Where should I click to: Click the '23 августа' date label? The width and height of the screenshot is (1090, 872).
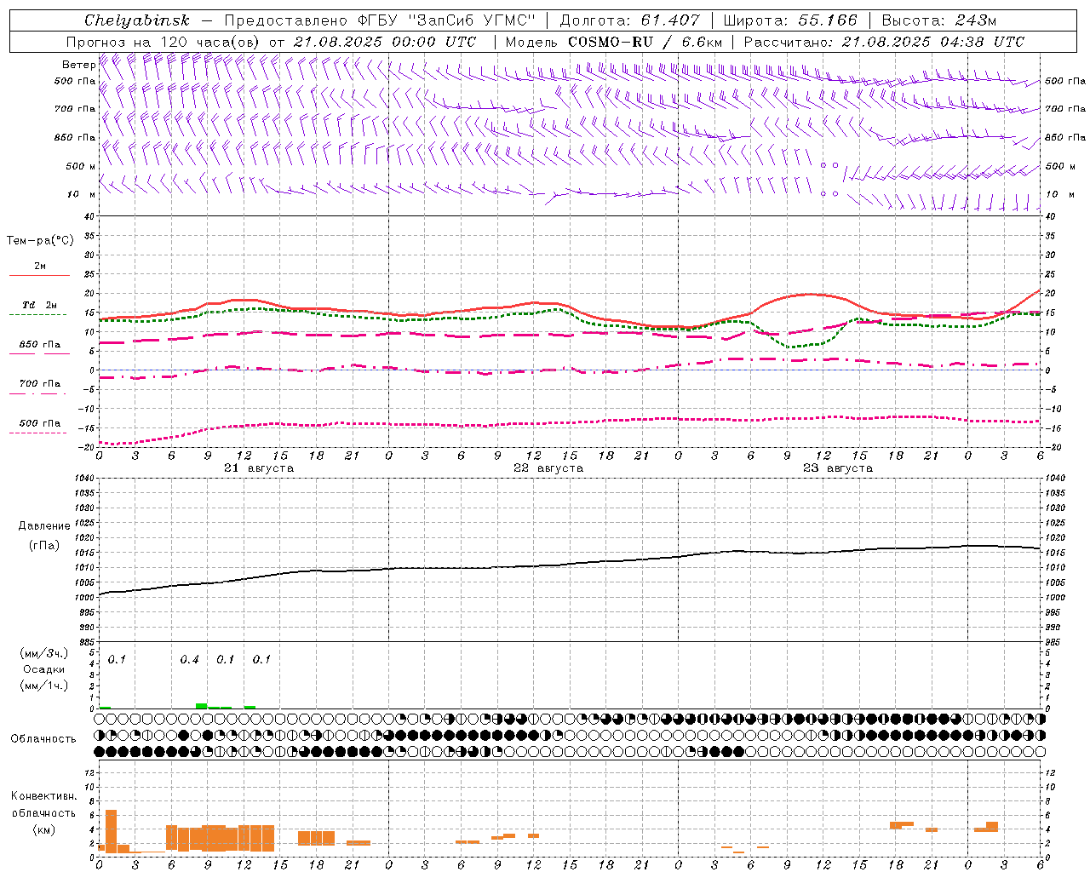(x=838, y=468)
